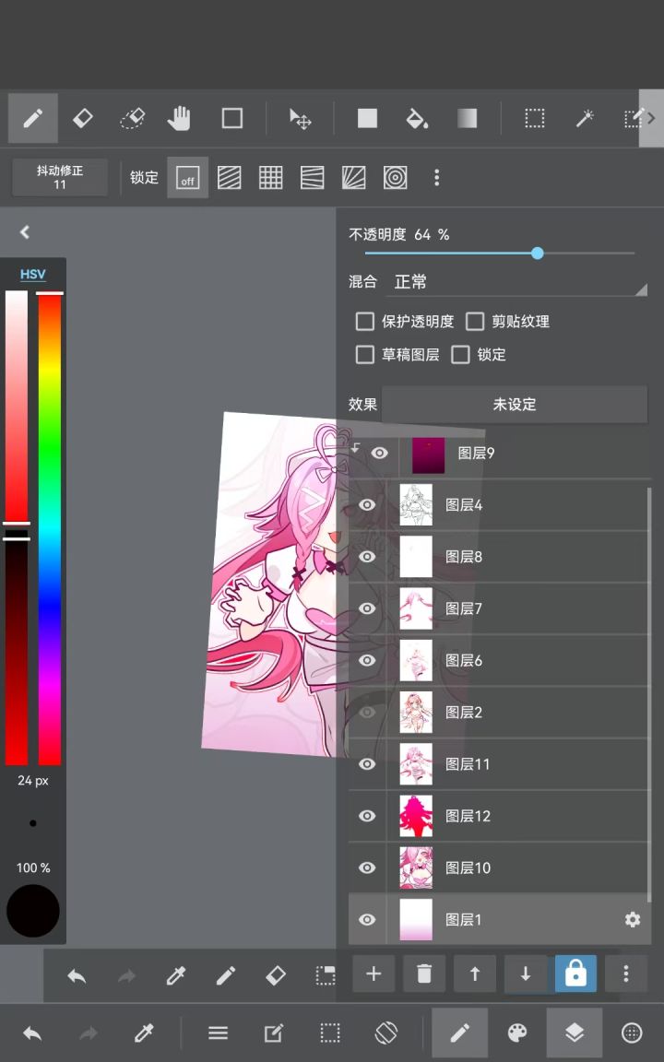
Task: Select the magic wand tool
Action: tap(584, 119)
